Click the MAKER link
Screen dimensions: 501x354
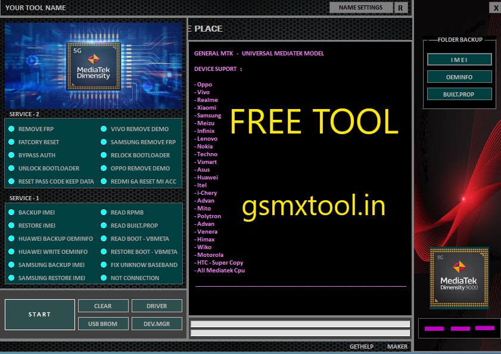pyautogui.click(x=397, y=346)
